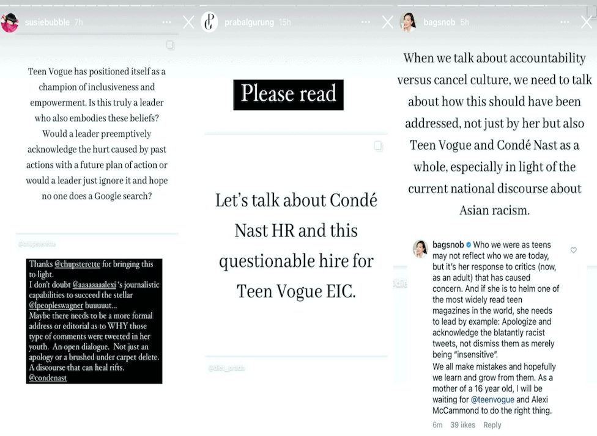Viewport: 597px width, 436px height.
Task: Tap the faded @diet_prada repost tag
Action: click(x=226, y=368)
